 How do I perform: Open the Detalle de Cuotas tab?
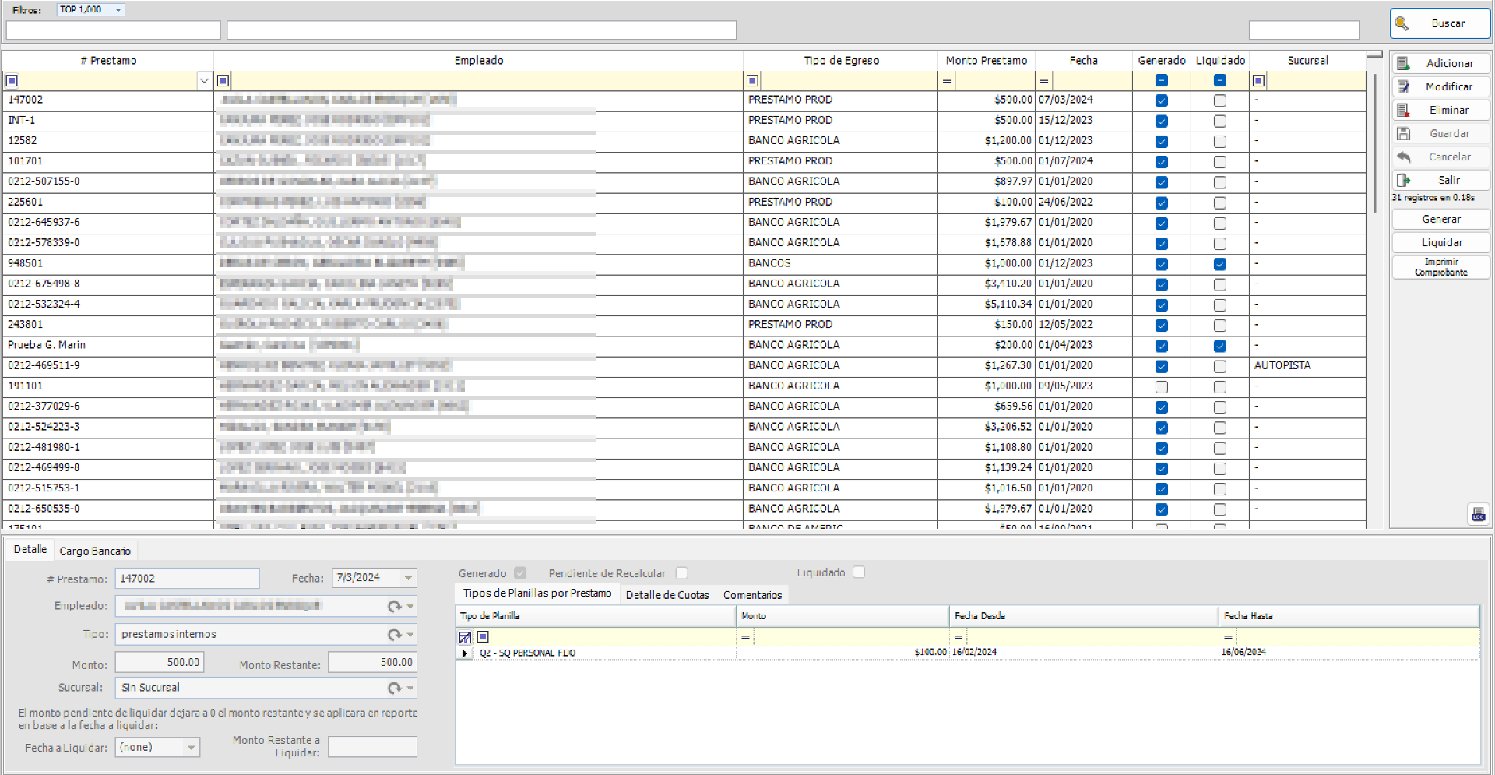coord(667,594)
